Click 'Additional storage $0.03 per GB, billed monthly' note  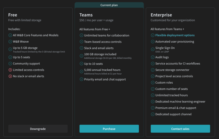click(x=108, y=58)
